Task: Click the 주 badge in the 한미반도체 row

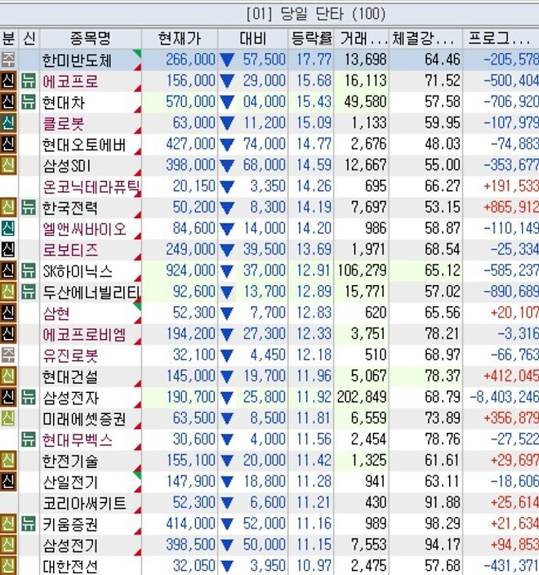Action: coord(8,60)
